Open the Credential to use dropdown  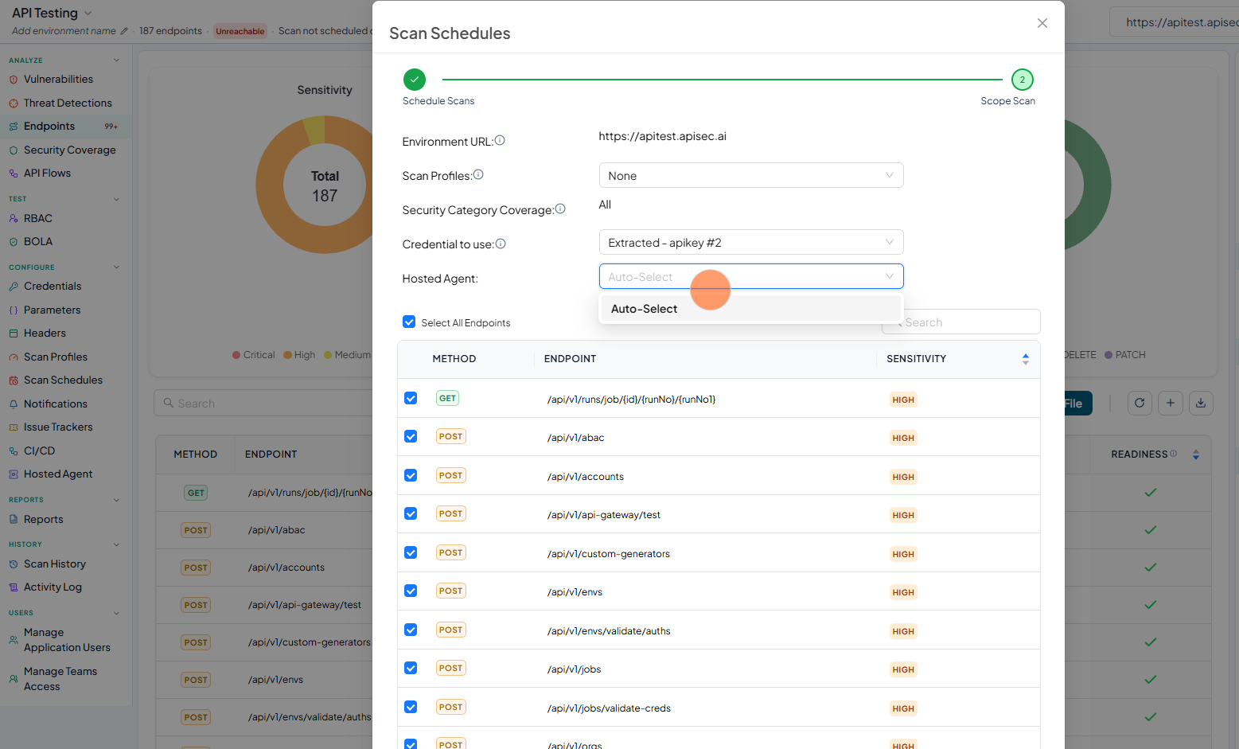[750, 242]
